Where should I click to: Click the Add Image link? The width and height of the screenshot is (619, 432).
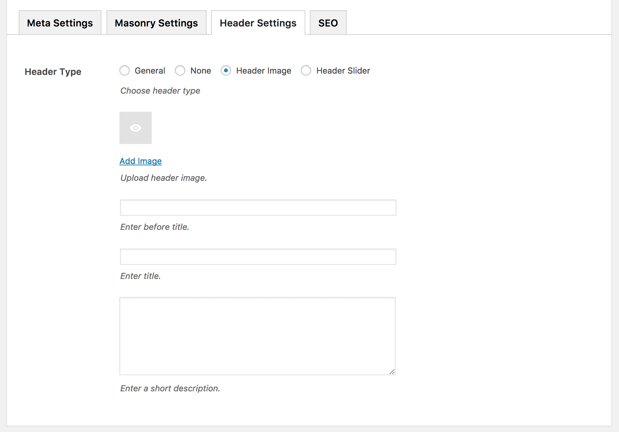tap(140, 161)
